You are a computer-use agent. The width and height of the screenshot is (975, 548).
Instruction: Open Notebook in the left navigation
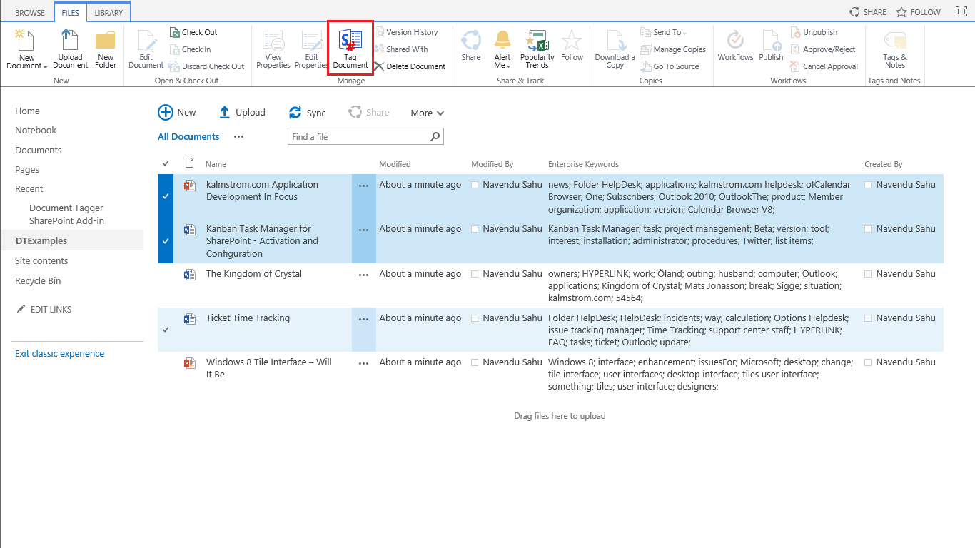[x=36, y=130]
